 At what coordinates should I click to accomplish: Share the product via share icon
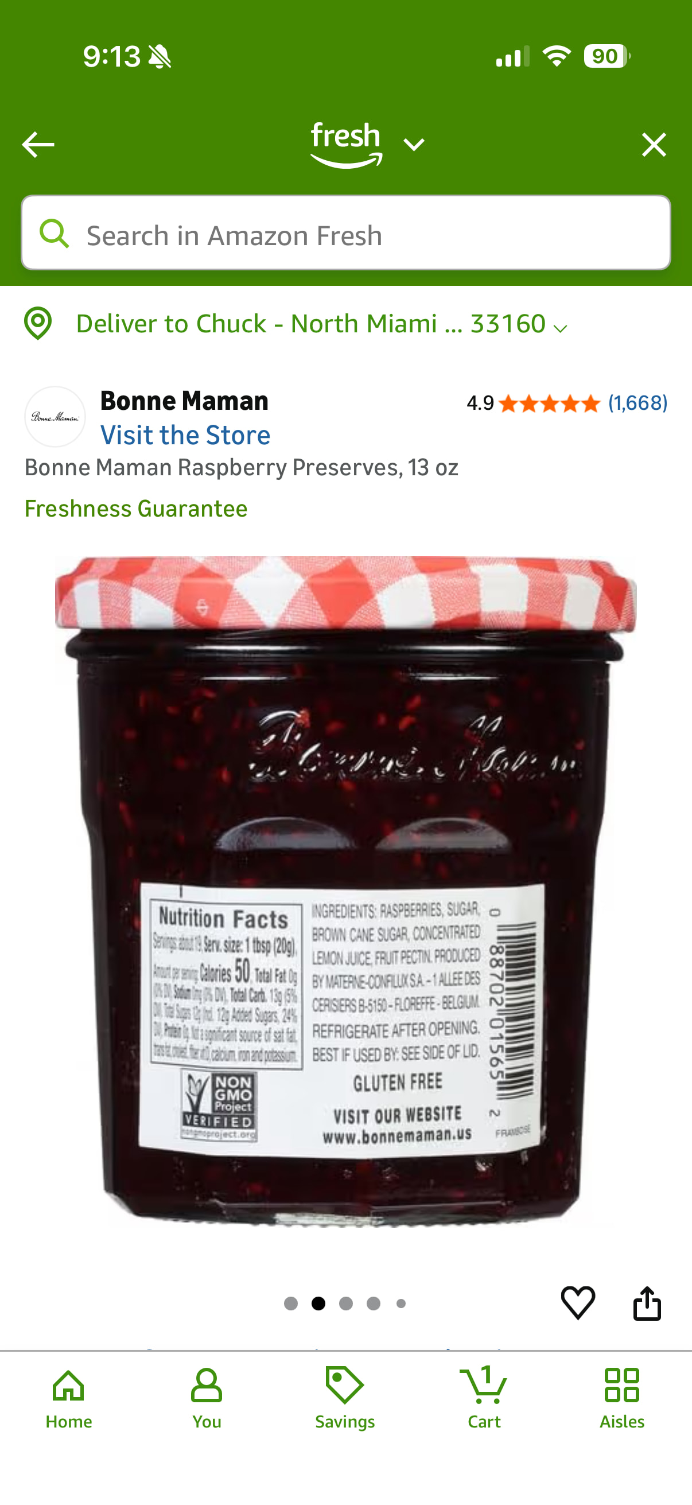click(647, 1302)
